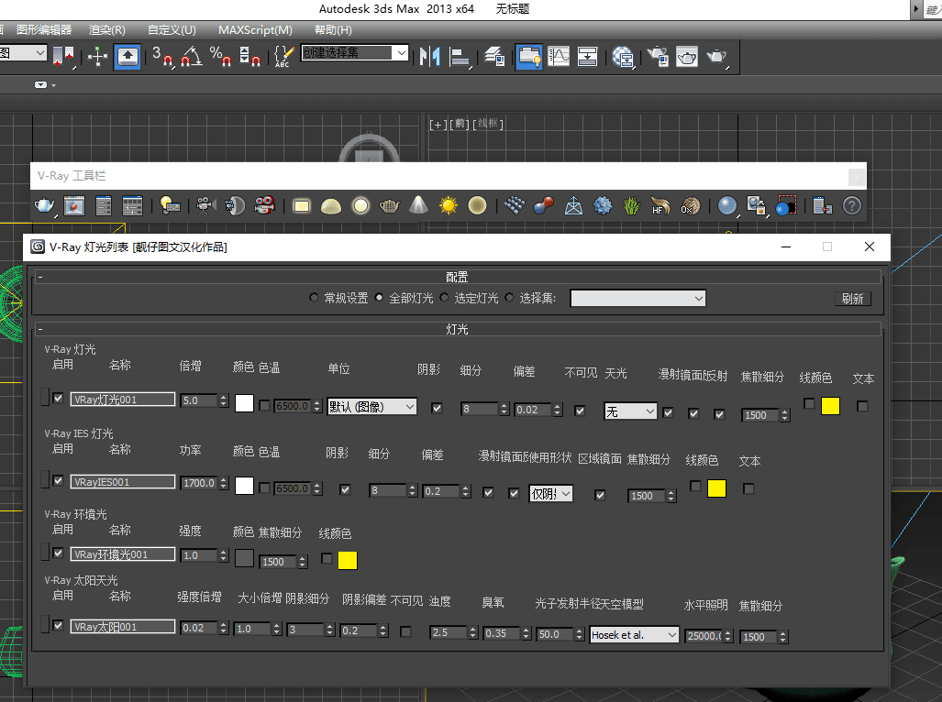Image resolution: width=942 pixels, height=702 pixels.
Task: Toggle angle snap icon in main toolbar
Action: [x=191, y=57]
